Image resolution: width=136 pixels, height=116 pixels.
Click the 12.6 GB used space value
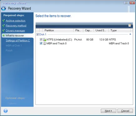[x=104, y=40]
